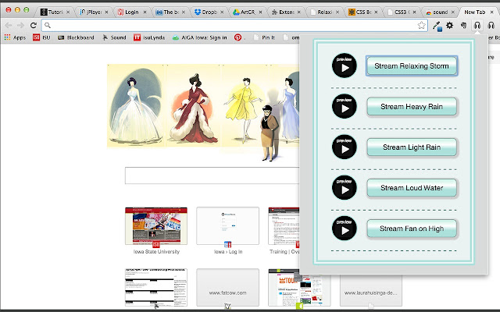500x312 pixels.
Task: Play preview of Loud Water
Action: pos(345,187)
